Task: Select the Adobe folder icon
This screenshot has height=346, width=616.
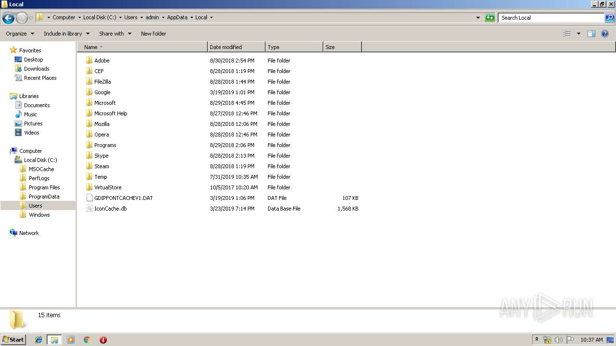Action: 89,61
